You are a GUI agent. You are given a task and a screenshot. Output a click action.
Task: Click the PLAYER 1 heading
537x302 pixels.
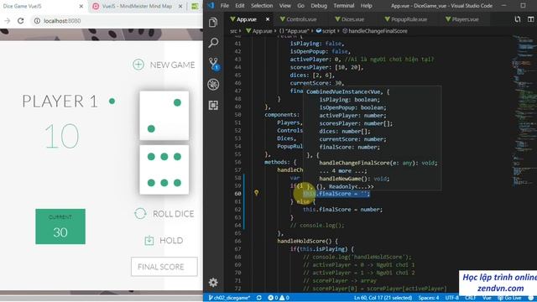click(x=60, y=102)
